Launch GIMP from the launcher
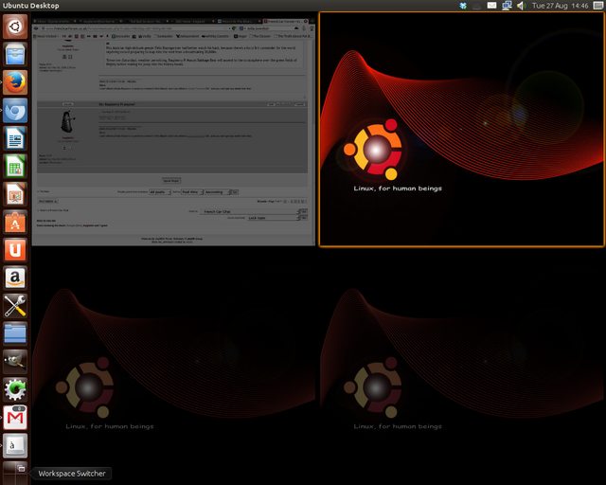Screen dimensions: 606x485 (x=15, y=362)
